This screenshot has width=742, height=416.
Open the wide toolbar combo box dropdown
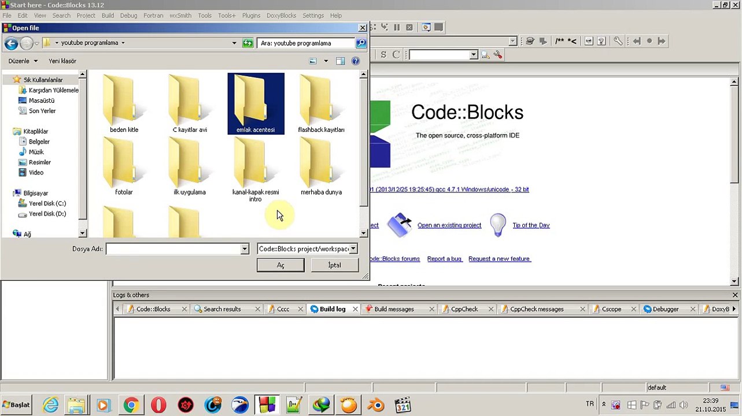[512, 41]
